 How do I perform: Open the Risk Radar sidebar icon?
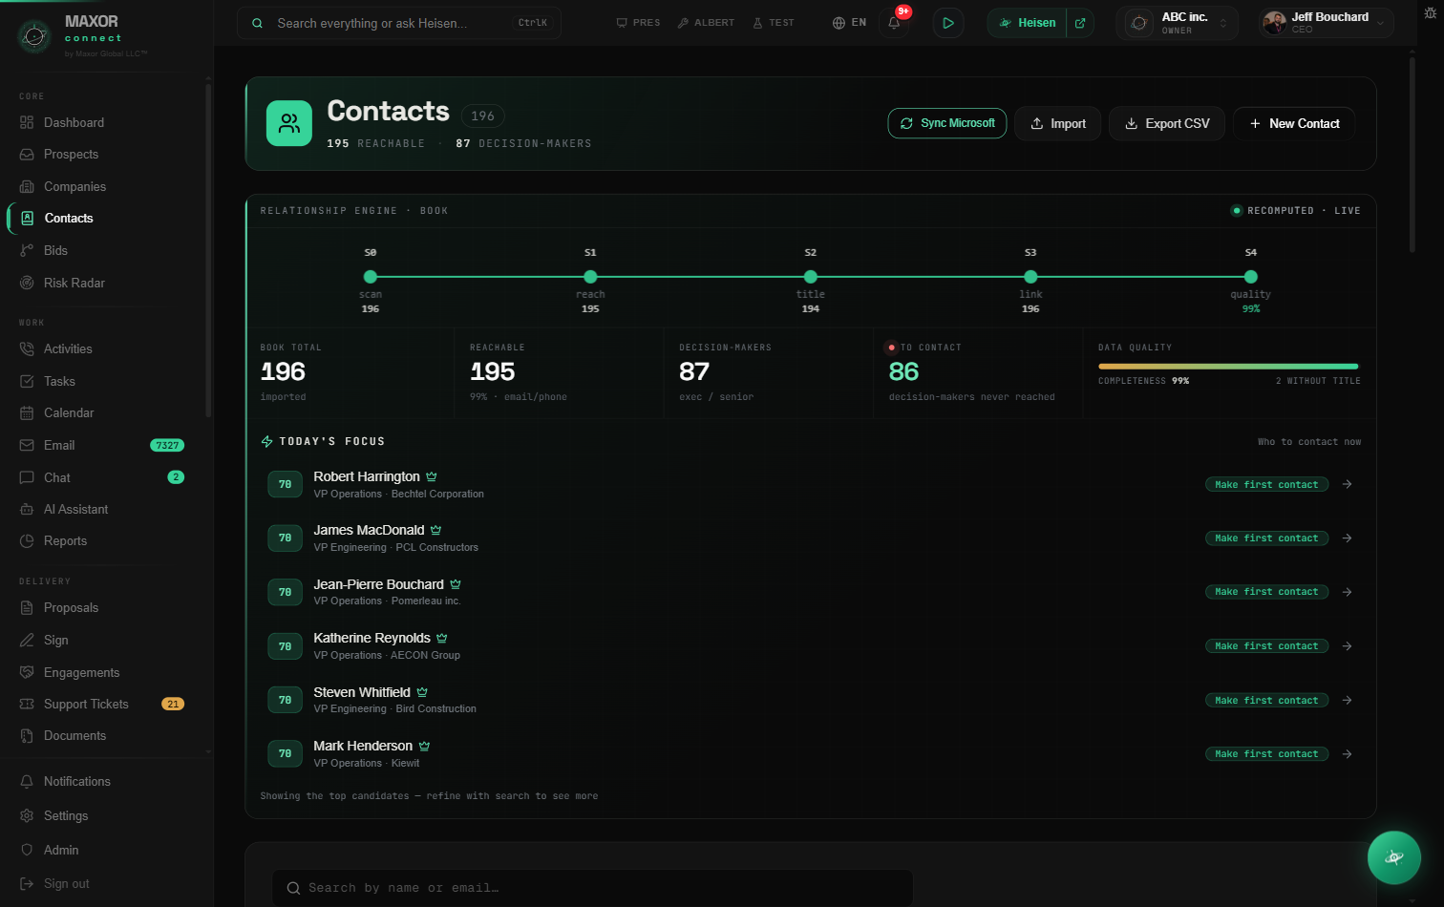27,283
